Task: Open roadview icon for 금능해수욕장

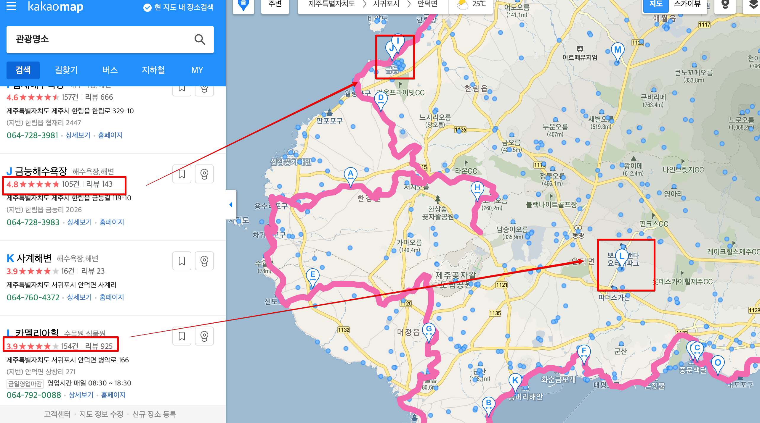Action: tap(204, 174)
